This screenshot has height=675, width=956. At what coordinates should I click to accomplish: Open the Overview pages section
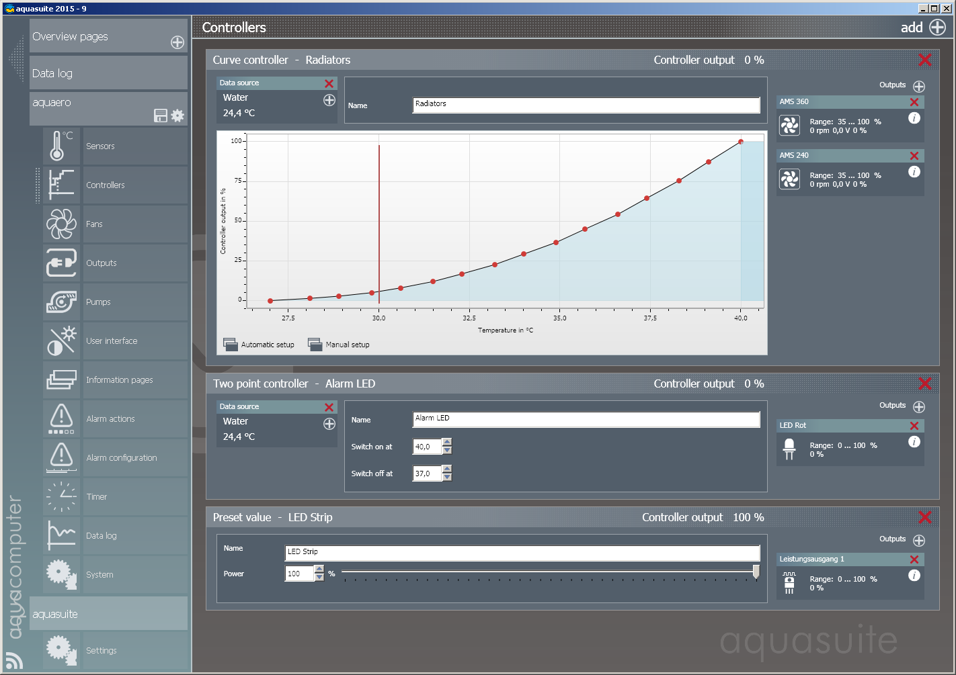(x=108, y=36)
